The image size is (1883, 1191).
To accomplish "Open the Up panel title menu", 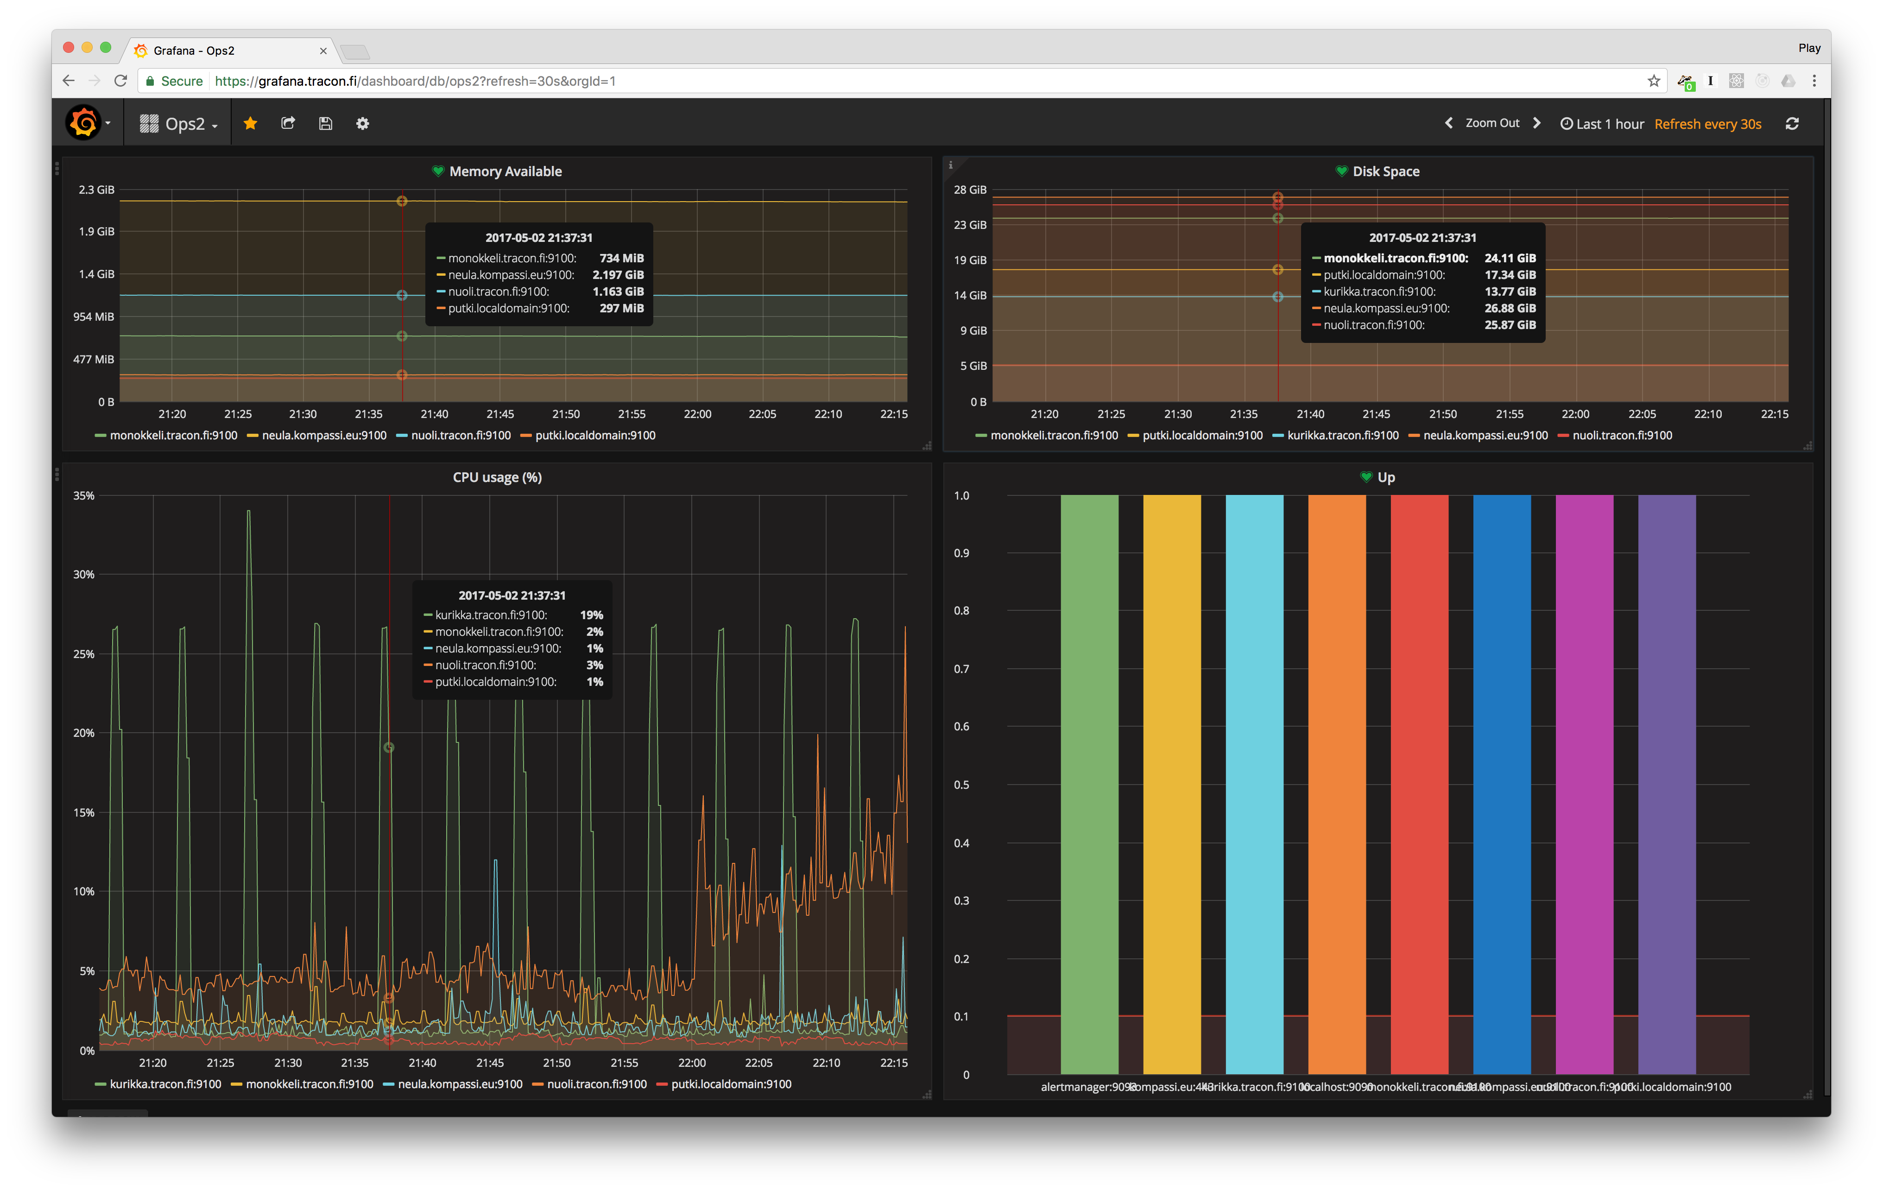I will pos(1386,477).
